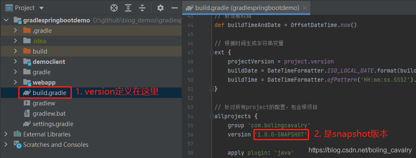Screen dimensions: 416x158
Task: Select build.gradle in project tree
Action: 49,93
